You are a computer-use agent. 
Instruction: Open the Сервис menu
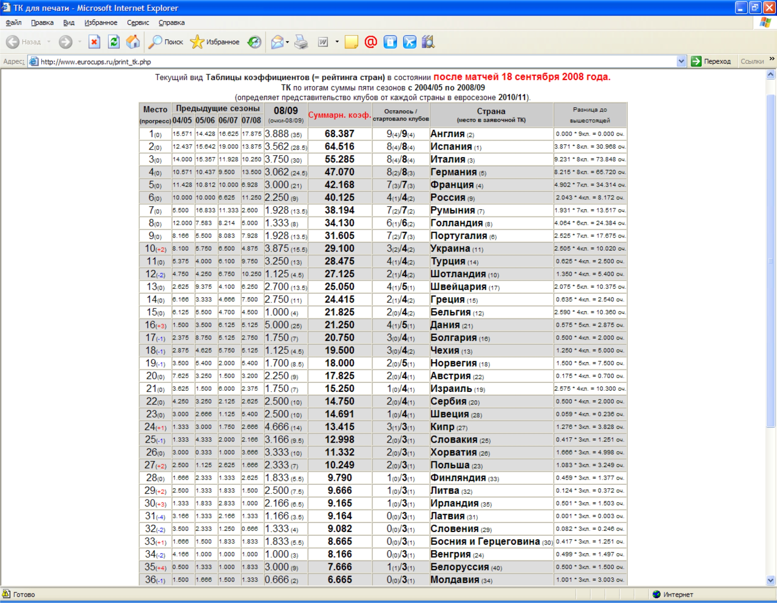[138, 22]
